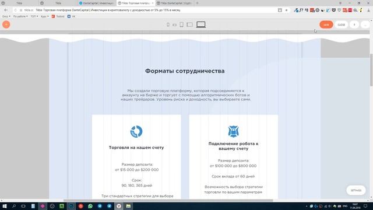Click the Close button in the Tilda toolbar
Image resolution: width=373 pixels, height=210 pixels.
tap(342, 24)
